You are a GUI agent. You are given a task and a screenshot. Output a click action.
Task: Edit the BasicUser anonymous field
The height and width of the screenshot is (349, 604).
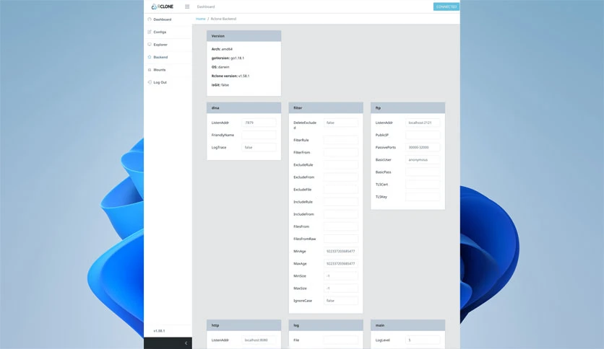423,159
